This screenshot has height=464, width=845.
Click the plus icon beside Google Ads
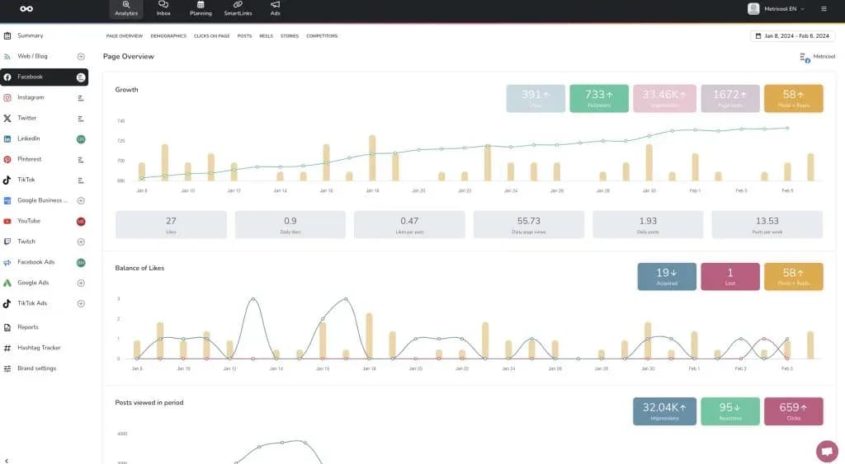(81, 284)
